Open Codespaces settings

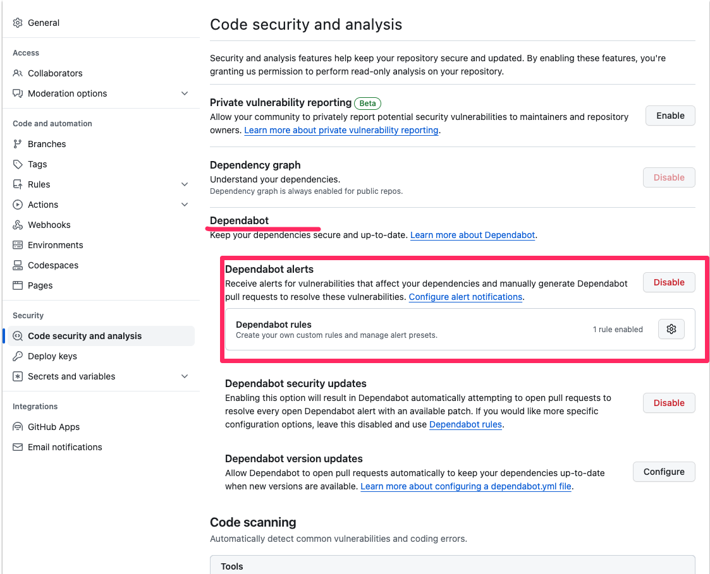[53, 265]
